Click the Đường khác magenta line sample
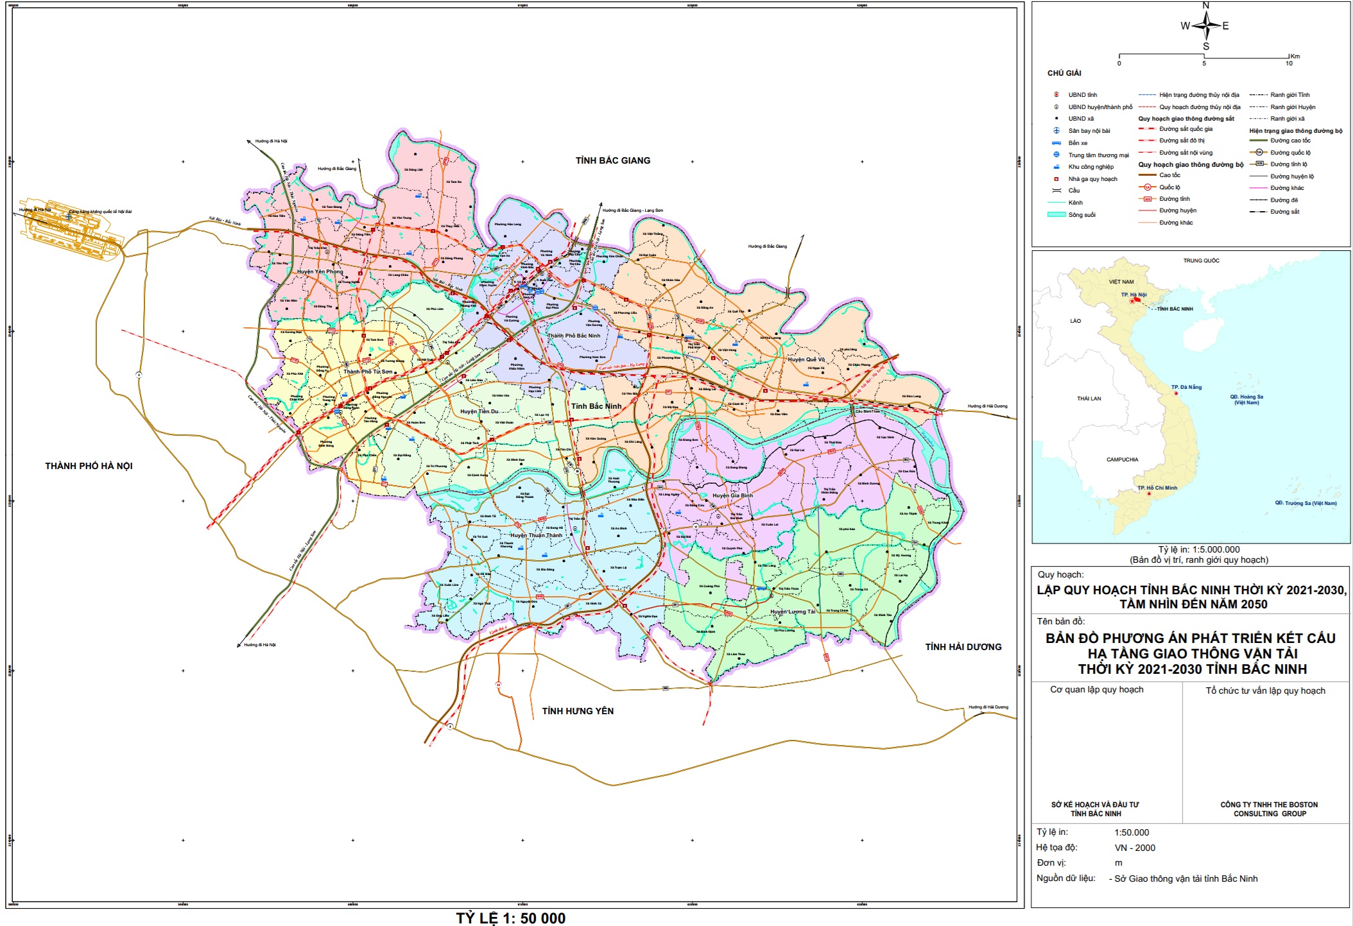Viewport: 1353px width, 926px height. 1259,188
